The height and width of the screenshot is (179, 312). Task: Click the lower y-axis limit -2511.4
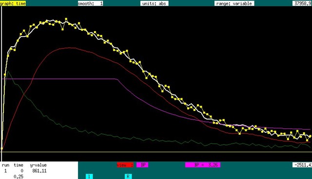click(302, 165)
